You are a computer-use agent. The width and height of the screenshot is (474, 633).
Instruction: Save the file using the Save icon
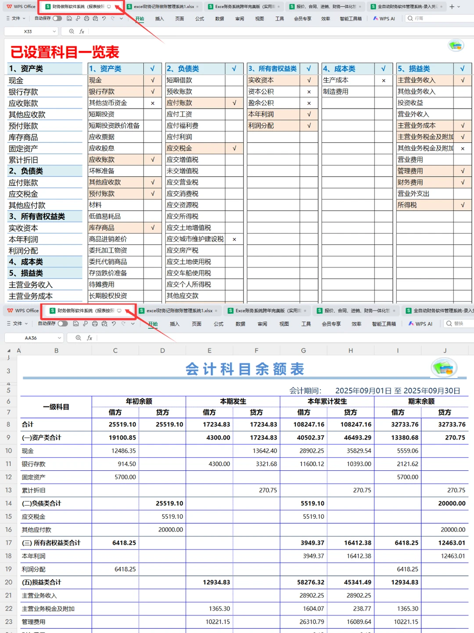pos(69,18)
